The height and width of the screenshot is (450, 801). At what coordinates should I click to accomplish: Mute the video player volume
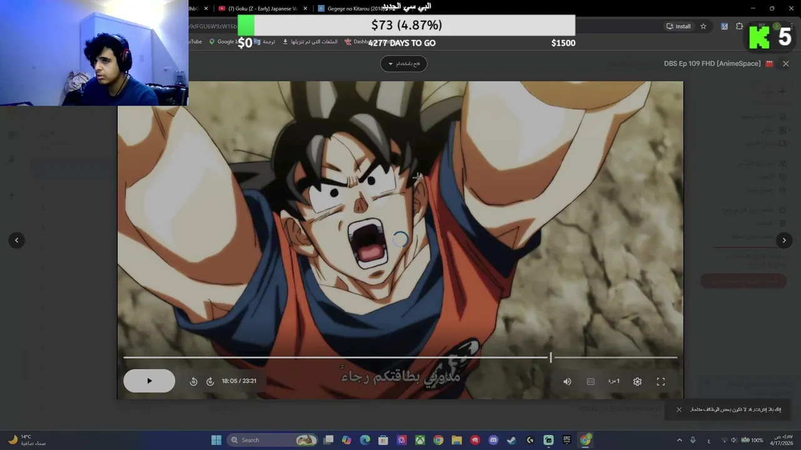pos(567,382)
